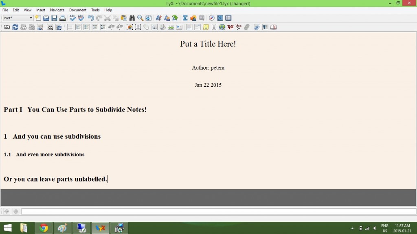Viewport: 417px width, 234px height.
Task: Show hidden system tray icons arrow
Action: click(x=352, y=228)
